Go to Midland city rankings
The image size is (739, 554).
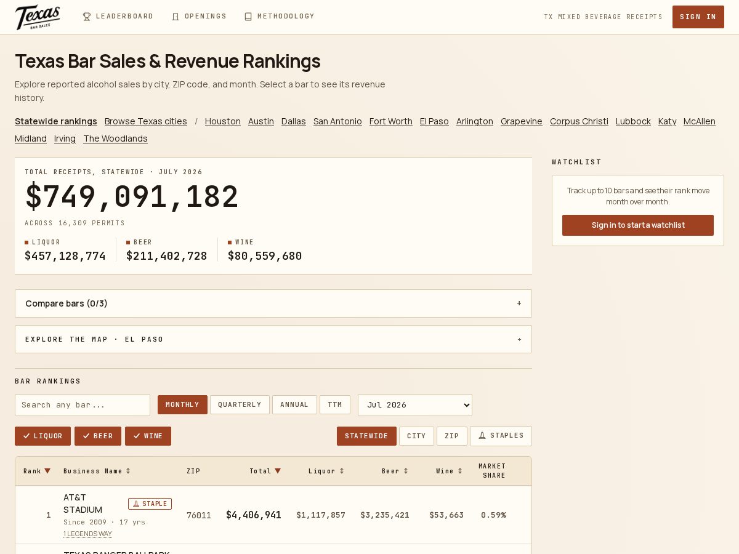point(31,138)
